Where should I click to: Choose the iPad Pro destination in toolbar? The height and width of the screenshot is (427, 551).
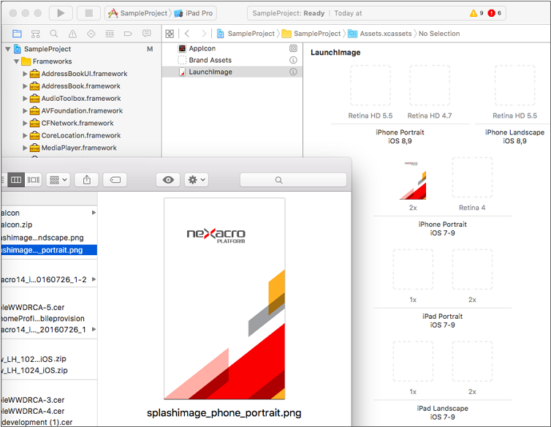(x=194, y=13)
